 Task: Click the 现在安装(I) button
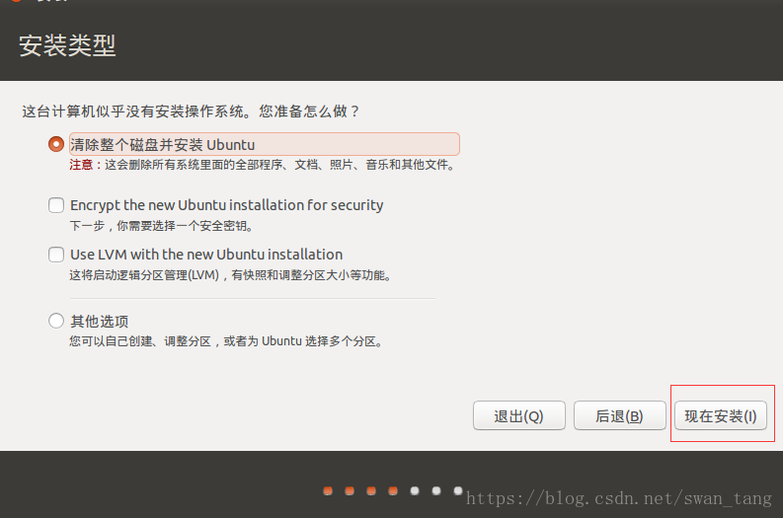point(721,415)
